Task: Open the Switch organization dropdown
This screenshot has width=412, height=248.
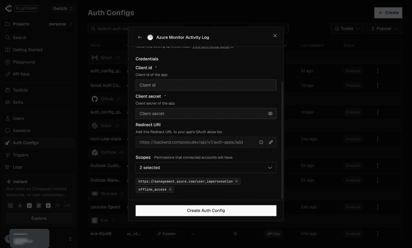Action: (63, 9)
